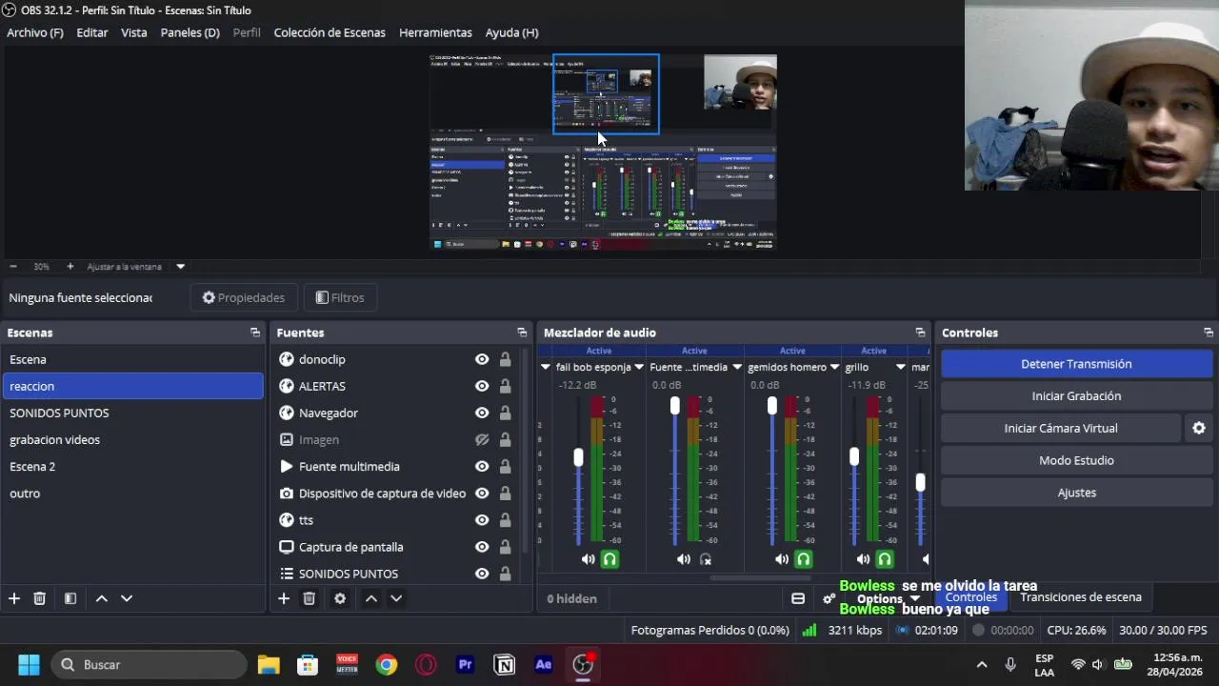
Task: Switch audio mixer layout icon
Action: pos(798,598)
